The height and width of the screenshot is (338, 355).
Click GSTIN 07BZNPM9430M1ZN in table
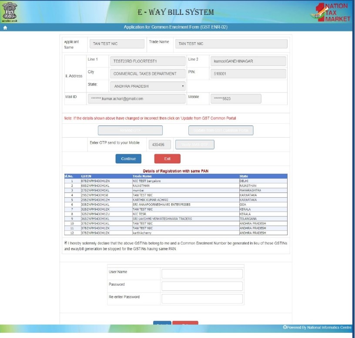95,181
